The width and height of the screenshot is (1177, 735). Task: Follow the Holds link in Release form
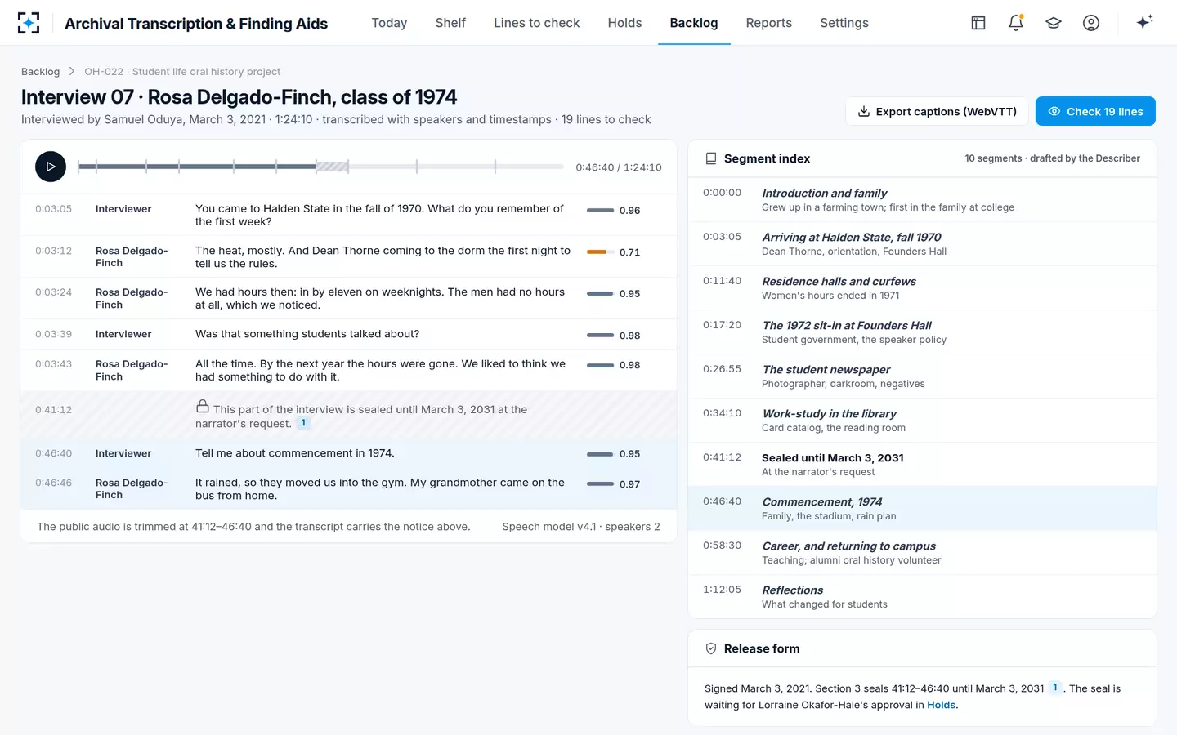[x=941, y=705]
